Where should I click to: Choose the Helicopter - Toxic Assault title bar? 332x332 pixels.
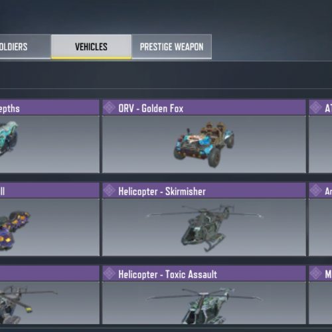coord(204,274)
